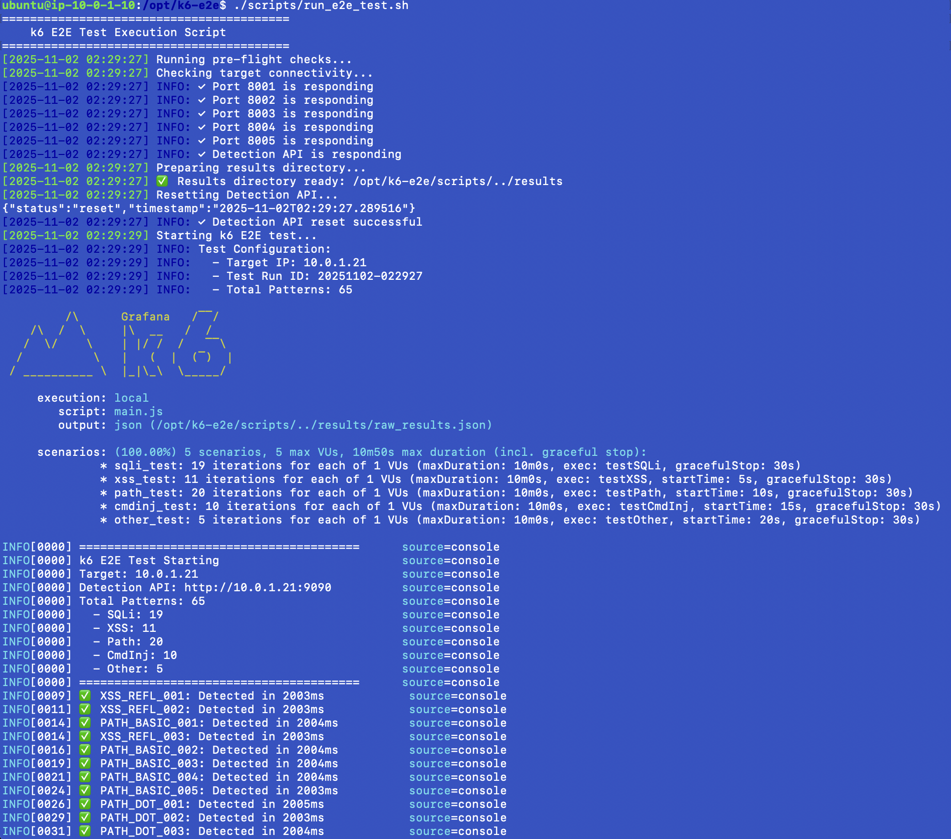This screenshot has width=951, height=839.
Task: Click the checkmark icon next to XSS_REFL_002
Action: [85, 709]
